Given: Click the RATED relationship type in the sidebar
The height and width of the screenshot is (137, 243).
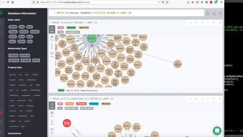Looking at the screenshot, I should [x=36, y=61].
